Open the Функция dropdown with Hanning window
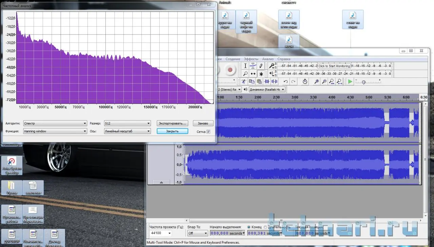Image resolution: width=434 pixels, height=247 pixels. pyautogui.click(x=55, y=131)
